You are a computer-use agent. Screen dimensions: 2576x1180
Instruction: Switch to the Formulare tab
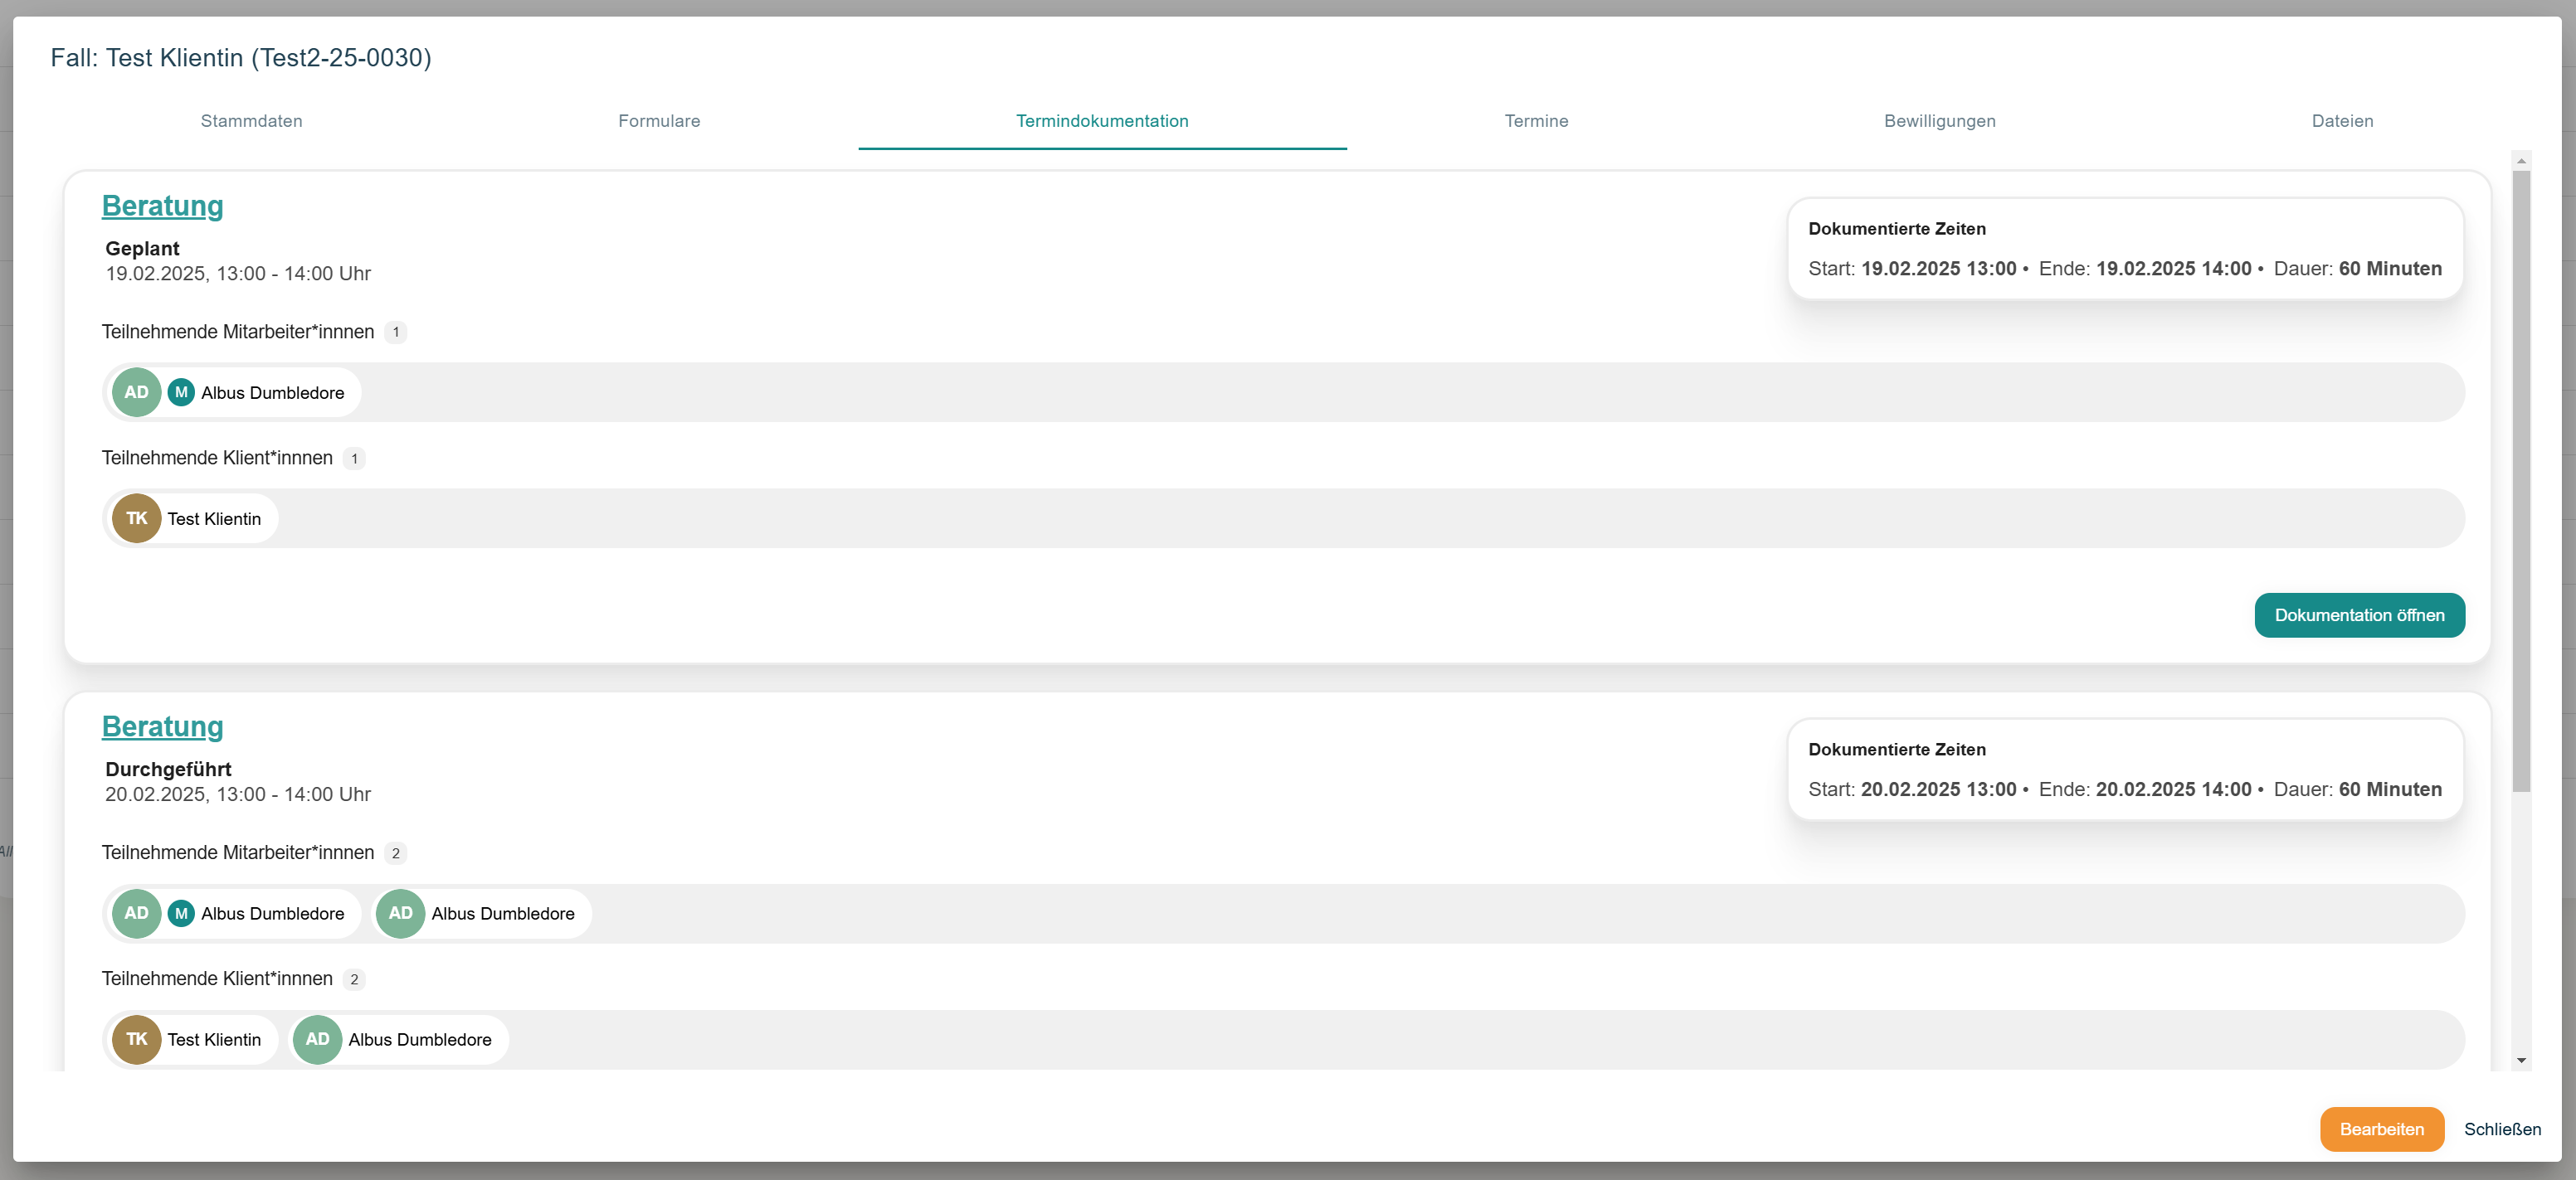click(659, 121)
